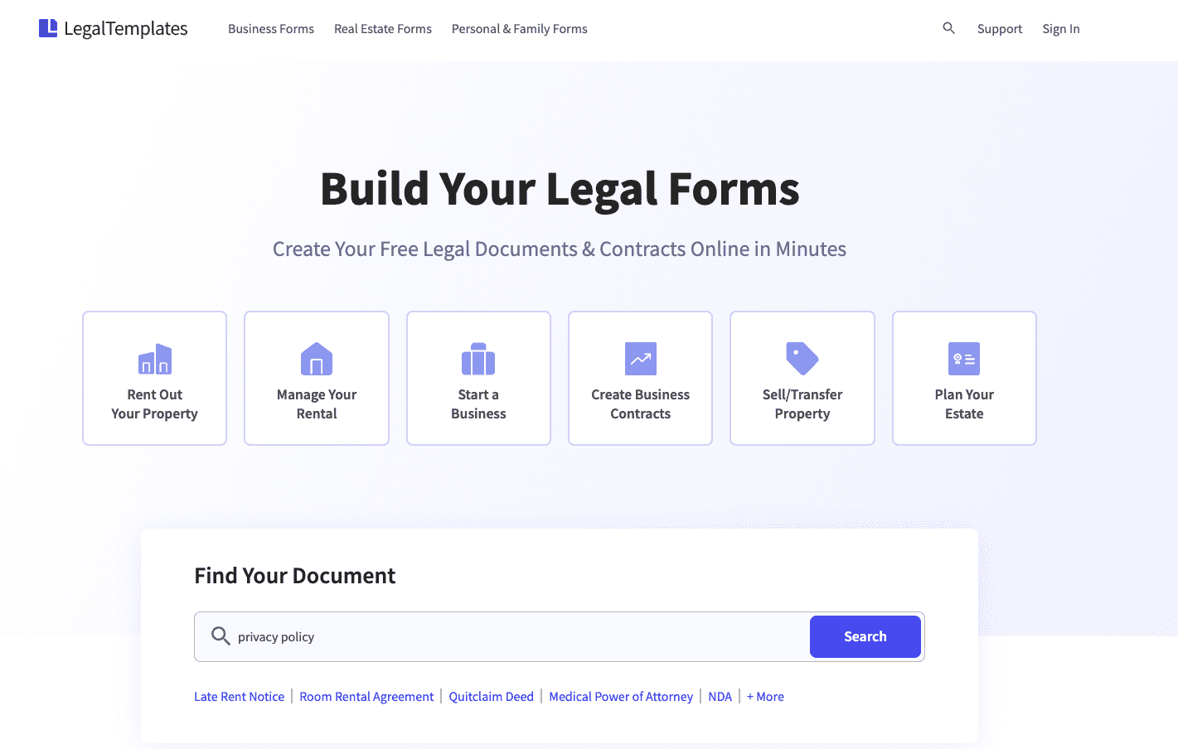Click the Find Your Document heading

point(295,576)
